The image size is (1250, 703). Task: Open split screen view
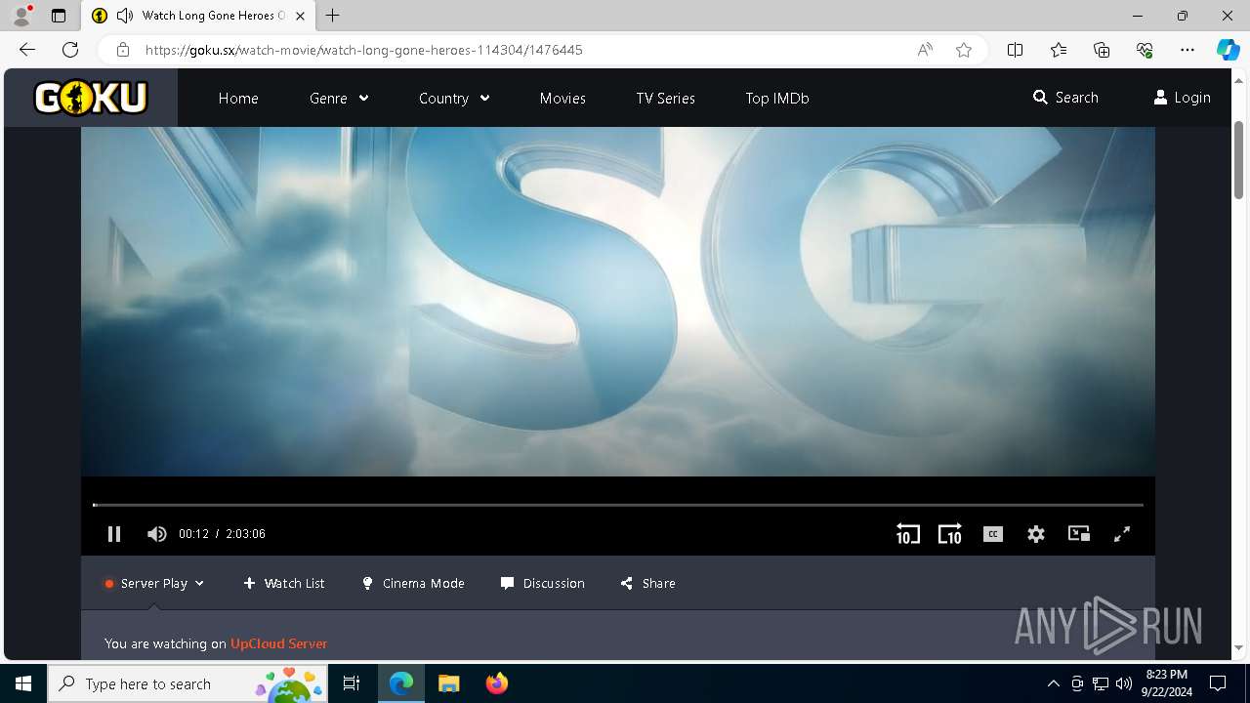(1016, 50)
